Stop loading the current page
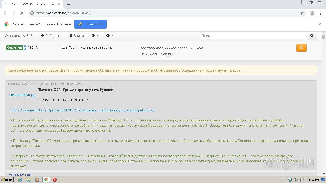The width and height of the screenshot is (326, 183). click(x=22, y=13)
